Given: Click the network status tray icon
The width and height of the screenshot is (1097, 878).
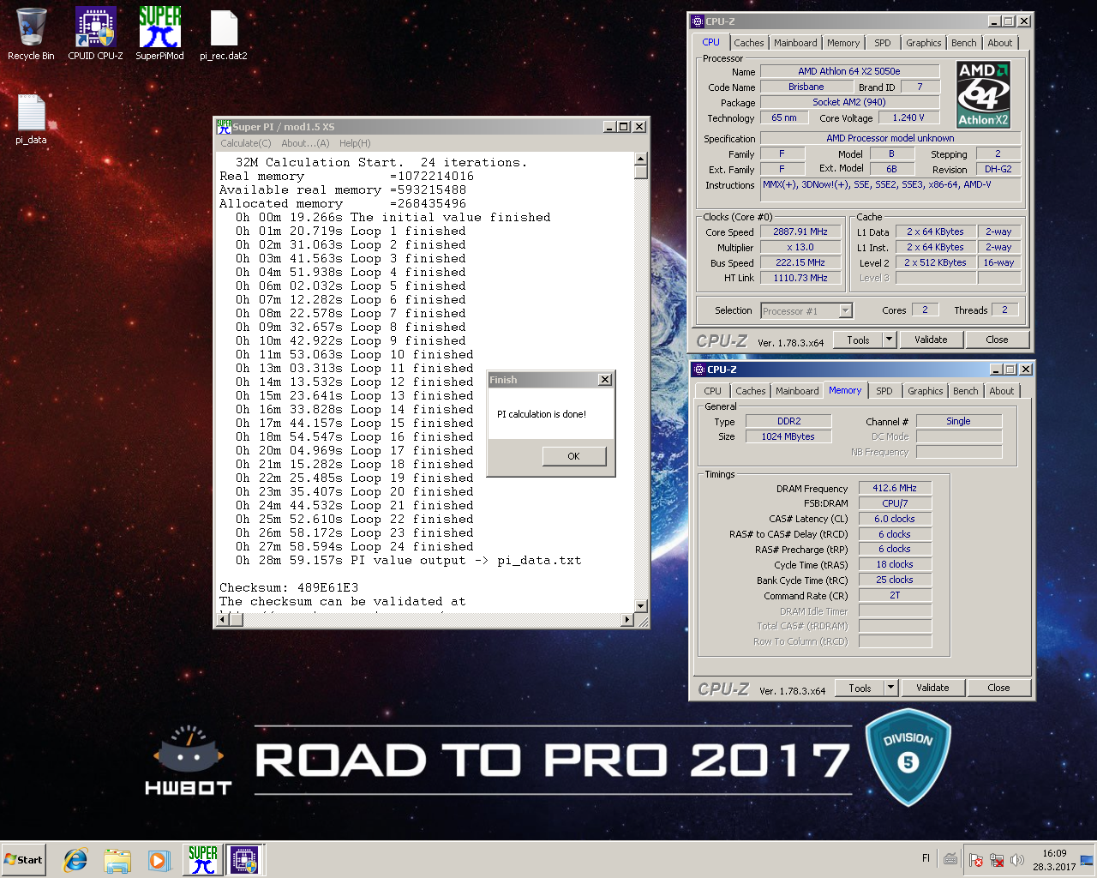Looking at the screenshot, I should click(x=997, y=860).
